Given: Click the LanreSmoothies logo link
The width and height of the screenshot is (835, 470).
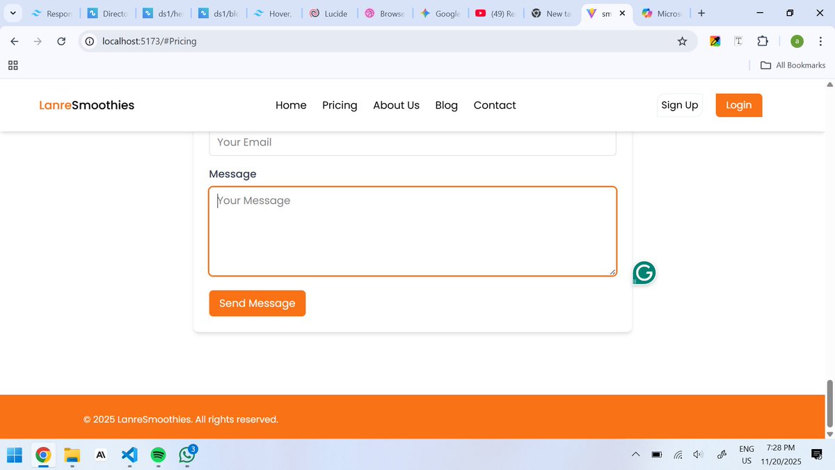Looking at the screenshot, I should (86, 105).
